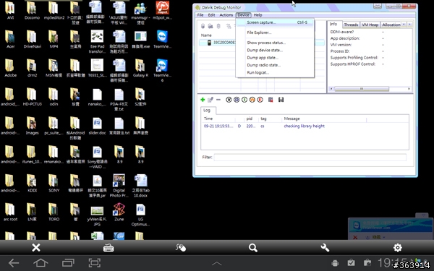The width and height of the screenshot is (434, 271).
Task: Select the Verbose (V) log level icon
Action: 229,100
